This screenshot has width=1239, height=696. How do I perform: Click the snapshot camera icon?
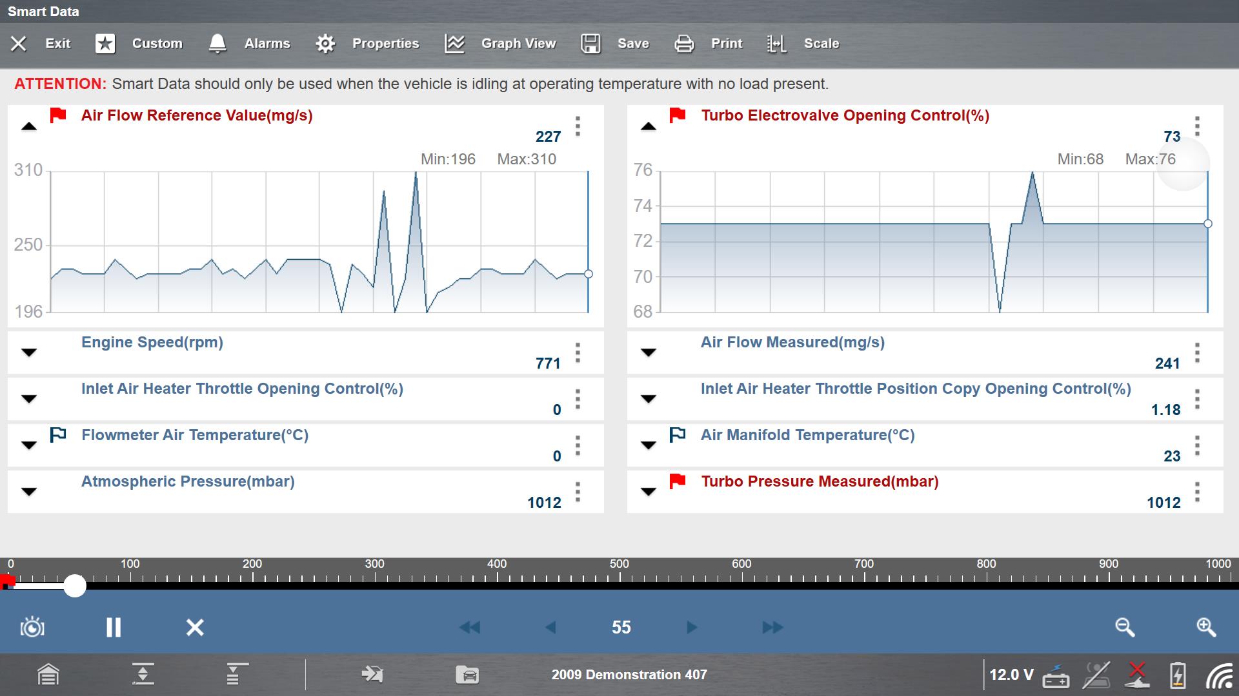[x=32, y=627]
